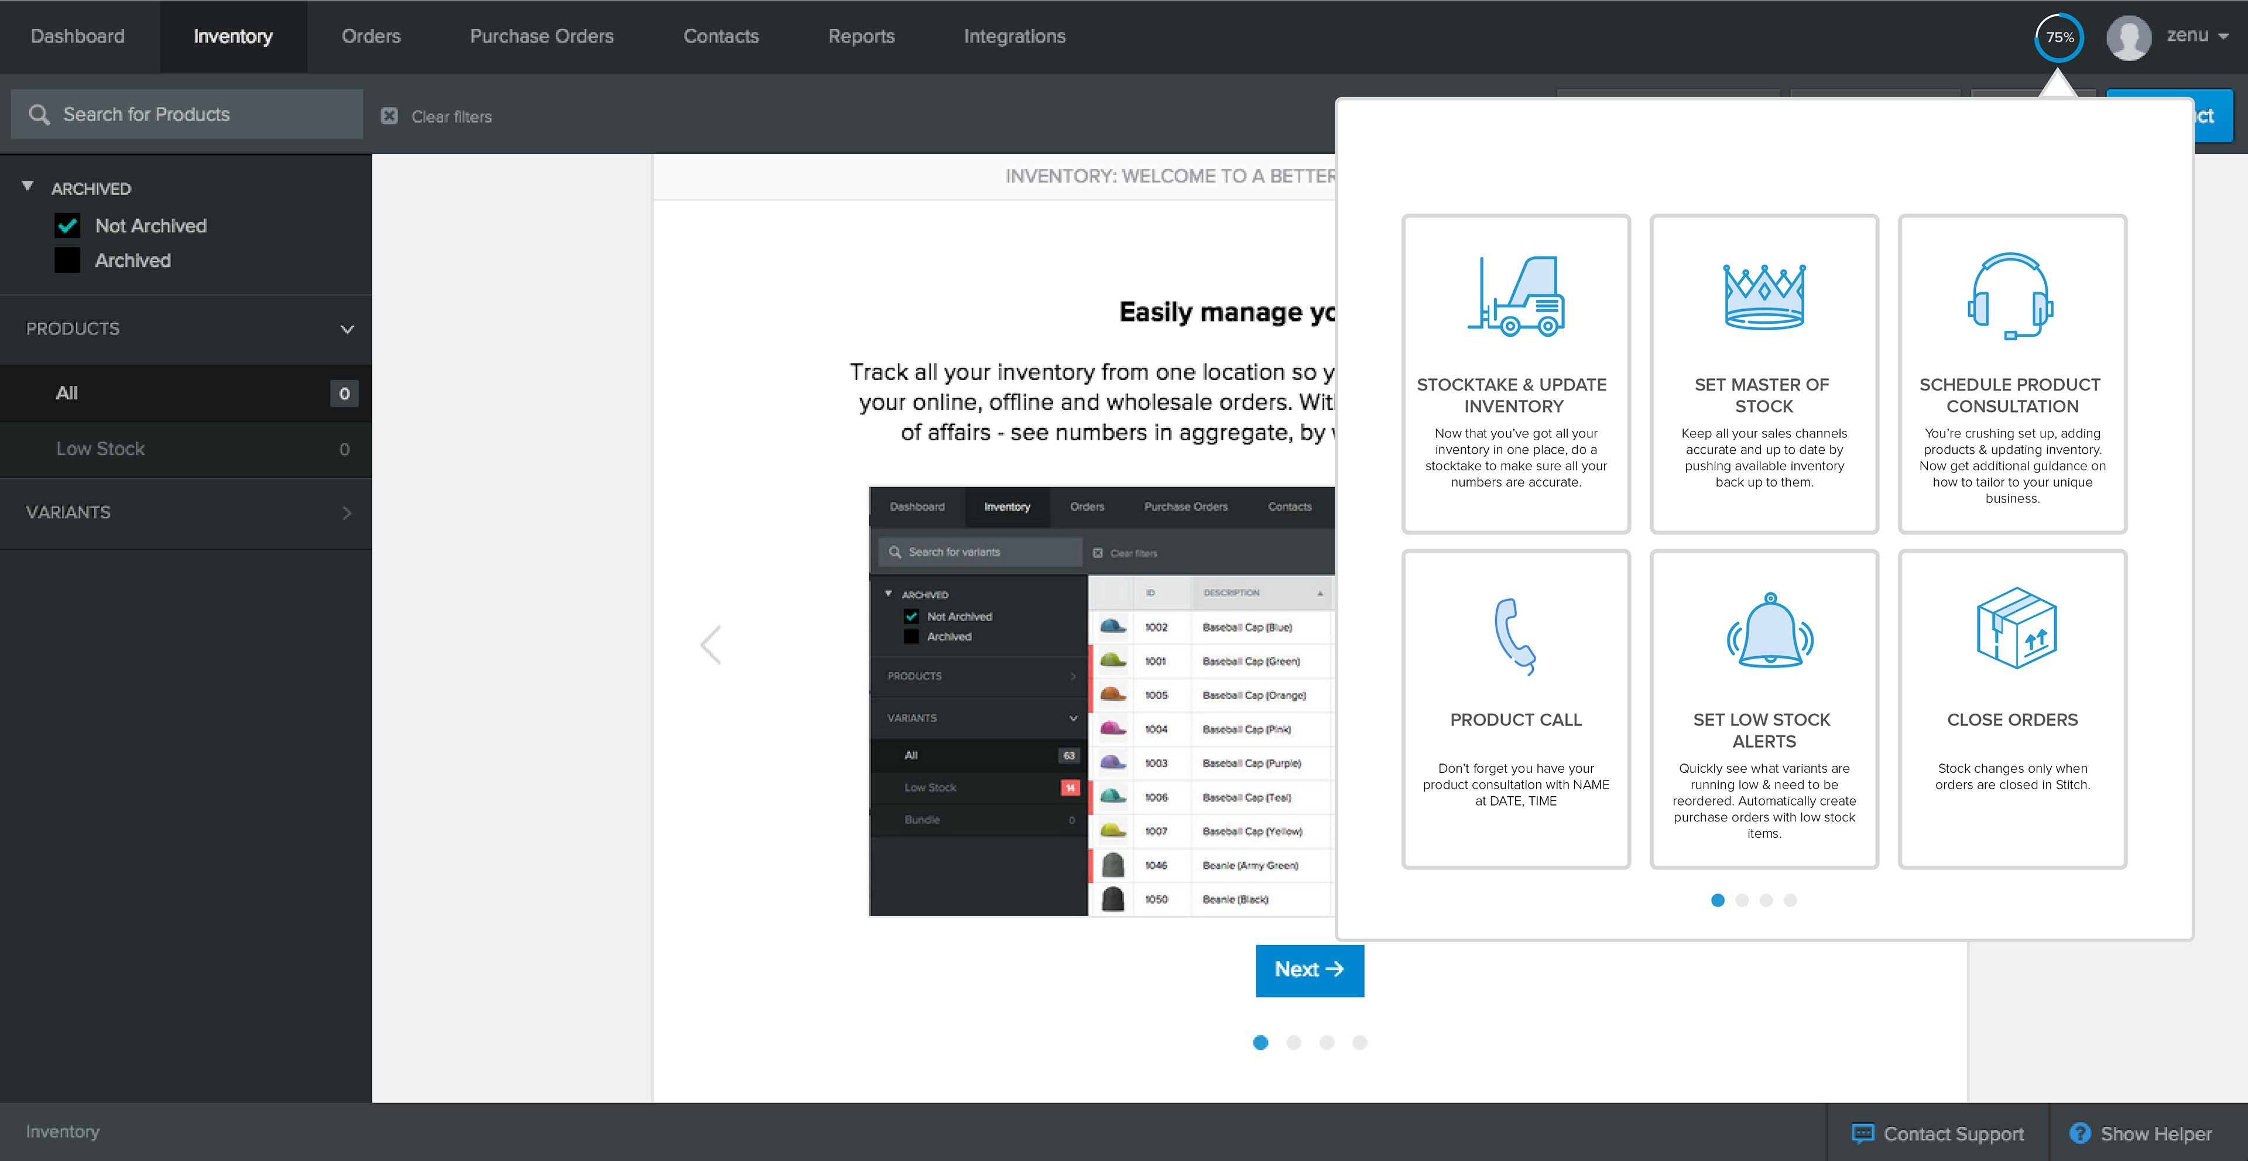
Task: Uncheck the Not Archived checkbox
Action: (67, 226)
